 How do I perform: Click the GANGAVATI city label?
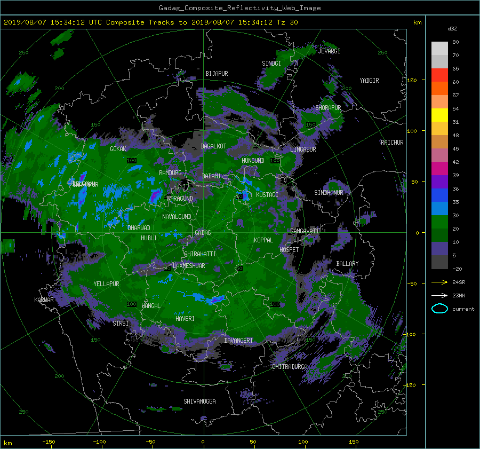click(x=305, y=231)
